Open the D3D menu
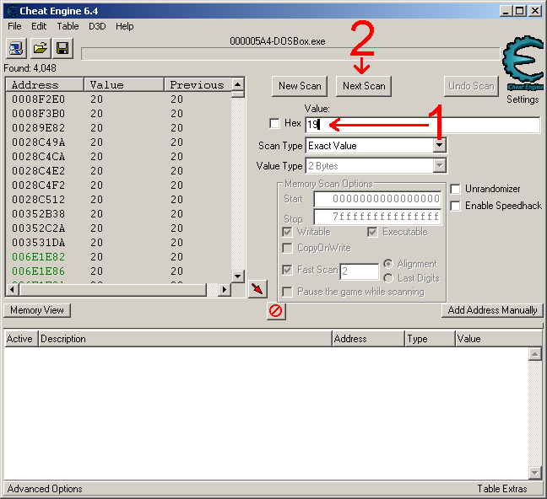The image size is (547, 499). [97, 26]
